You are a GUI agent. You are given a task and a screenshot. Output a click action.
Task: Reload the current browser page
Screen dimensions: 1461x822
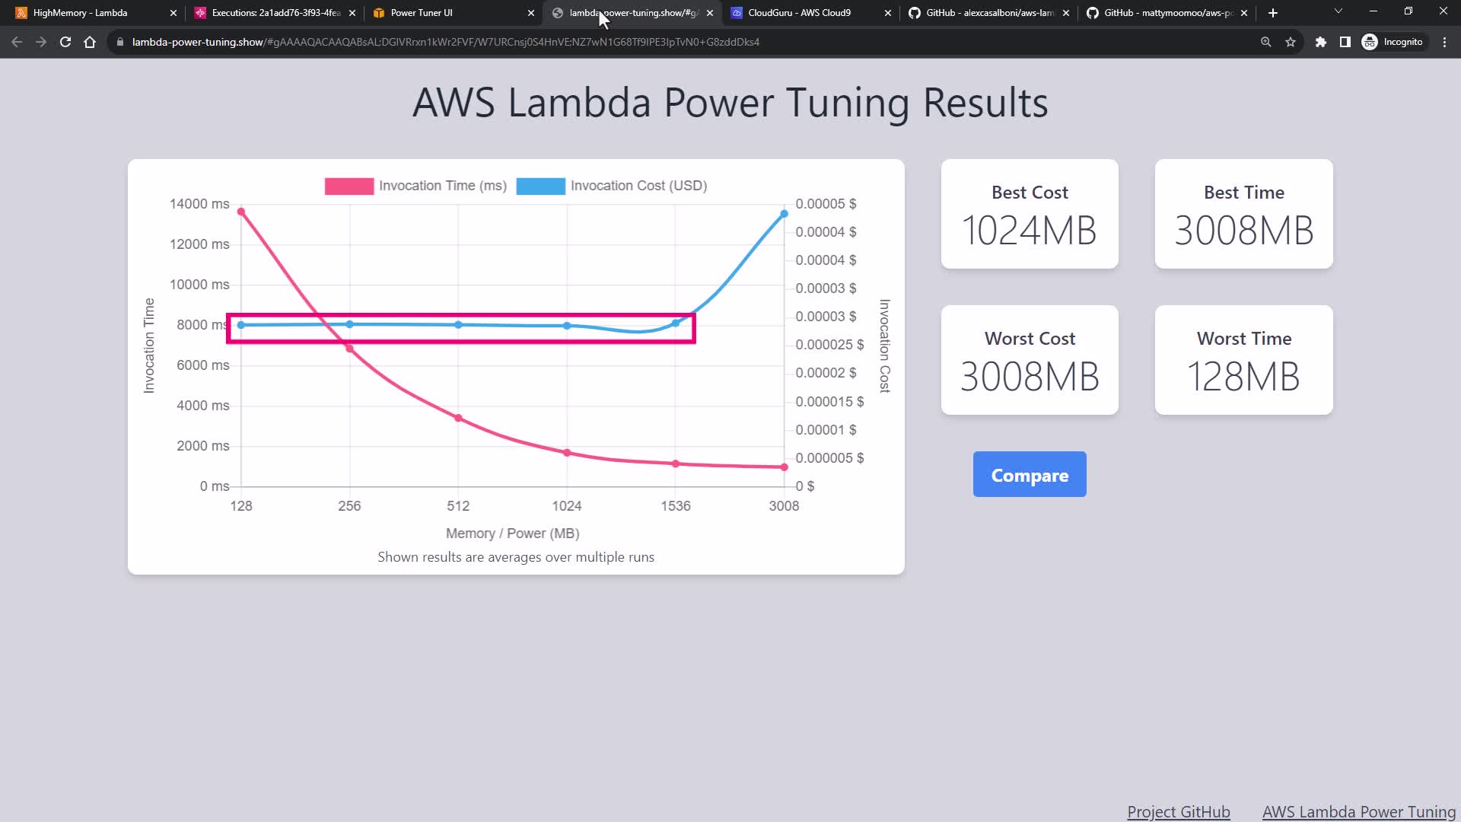pyautogui.click(x=65, y=42)
